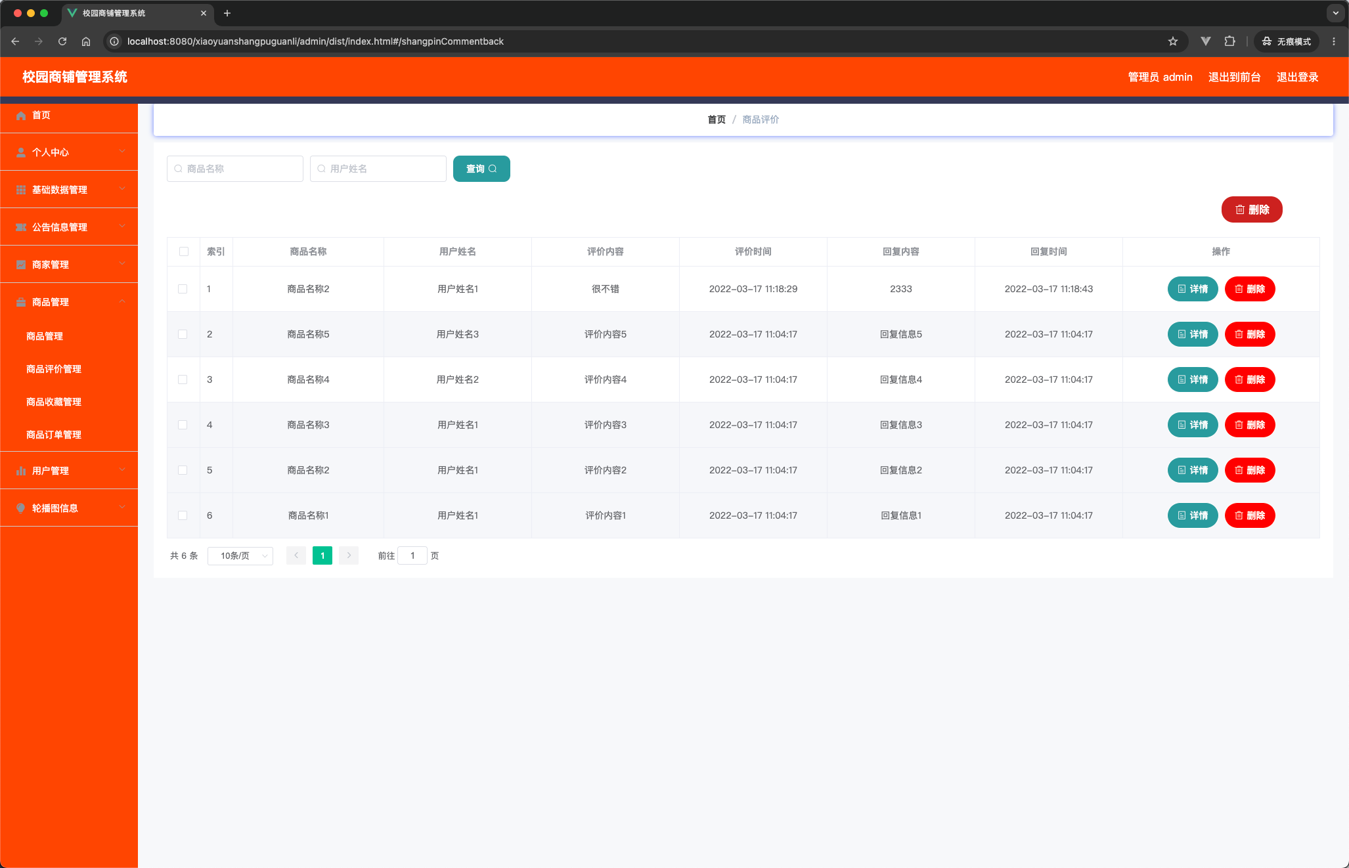Toggle the select-all checkbox in table header
Viewport: 1349px width, 868px height.
[x=184, y=251]
